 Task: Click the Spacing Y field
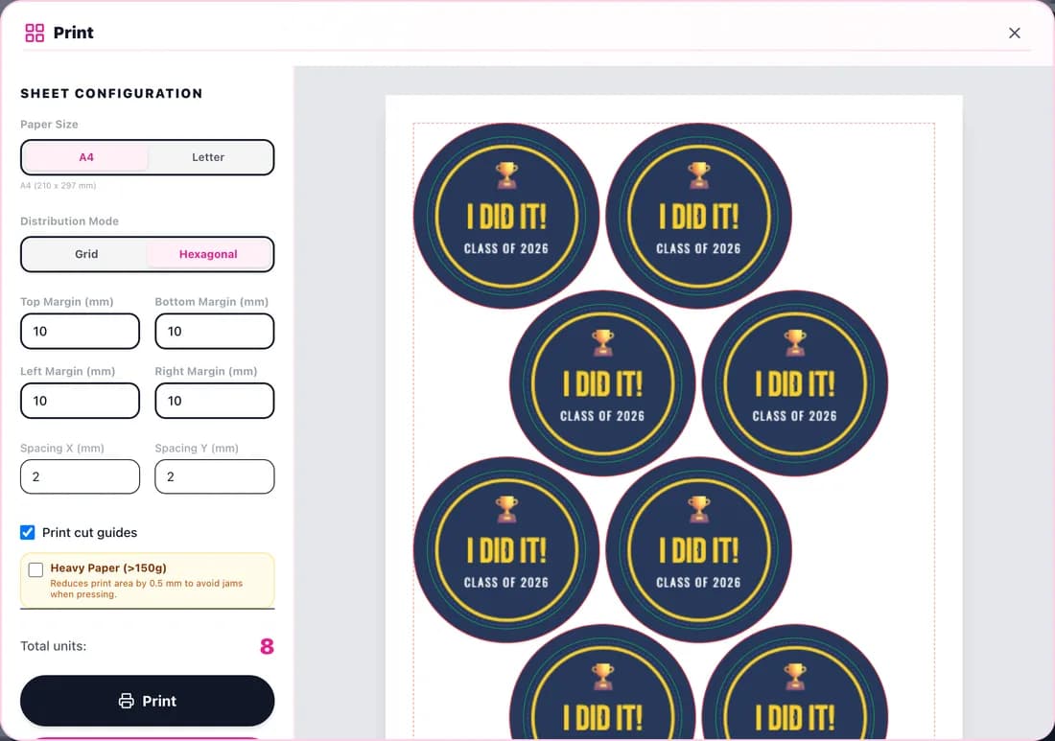[215, 476]
